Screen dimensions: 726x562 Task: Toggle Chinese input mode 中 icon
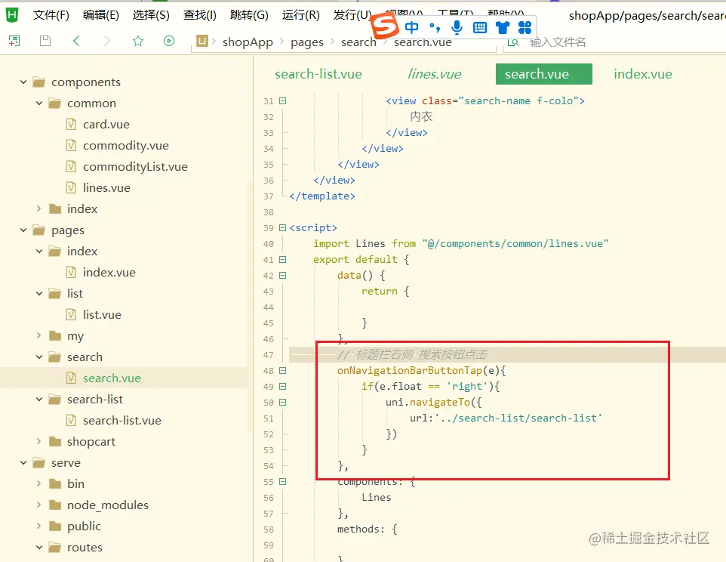411,27
